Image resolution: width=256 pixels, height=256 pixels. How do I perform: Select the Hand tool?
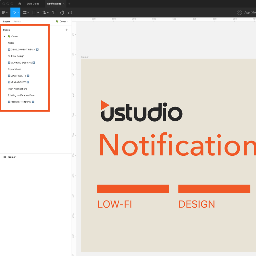tap(62, 12)
